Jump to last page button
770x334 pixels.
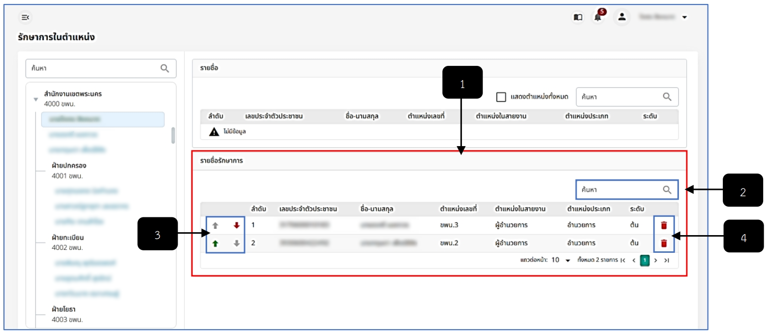point(667,260)
